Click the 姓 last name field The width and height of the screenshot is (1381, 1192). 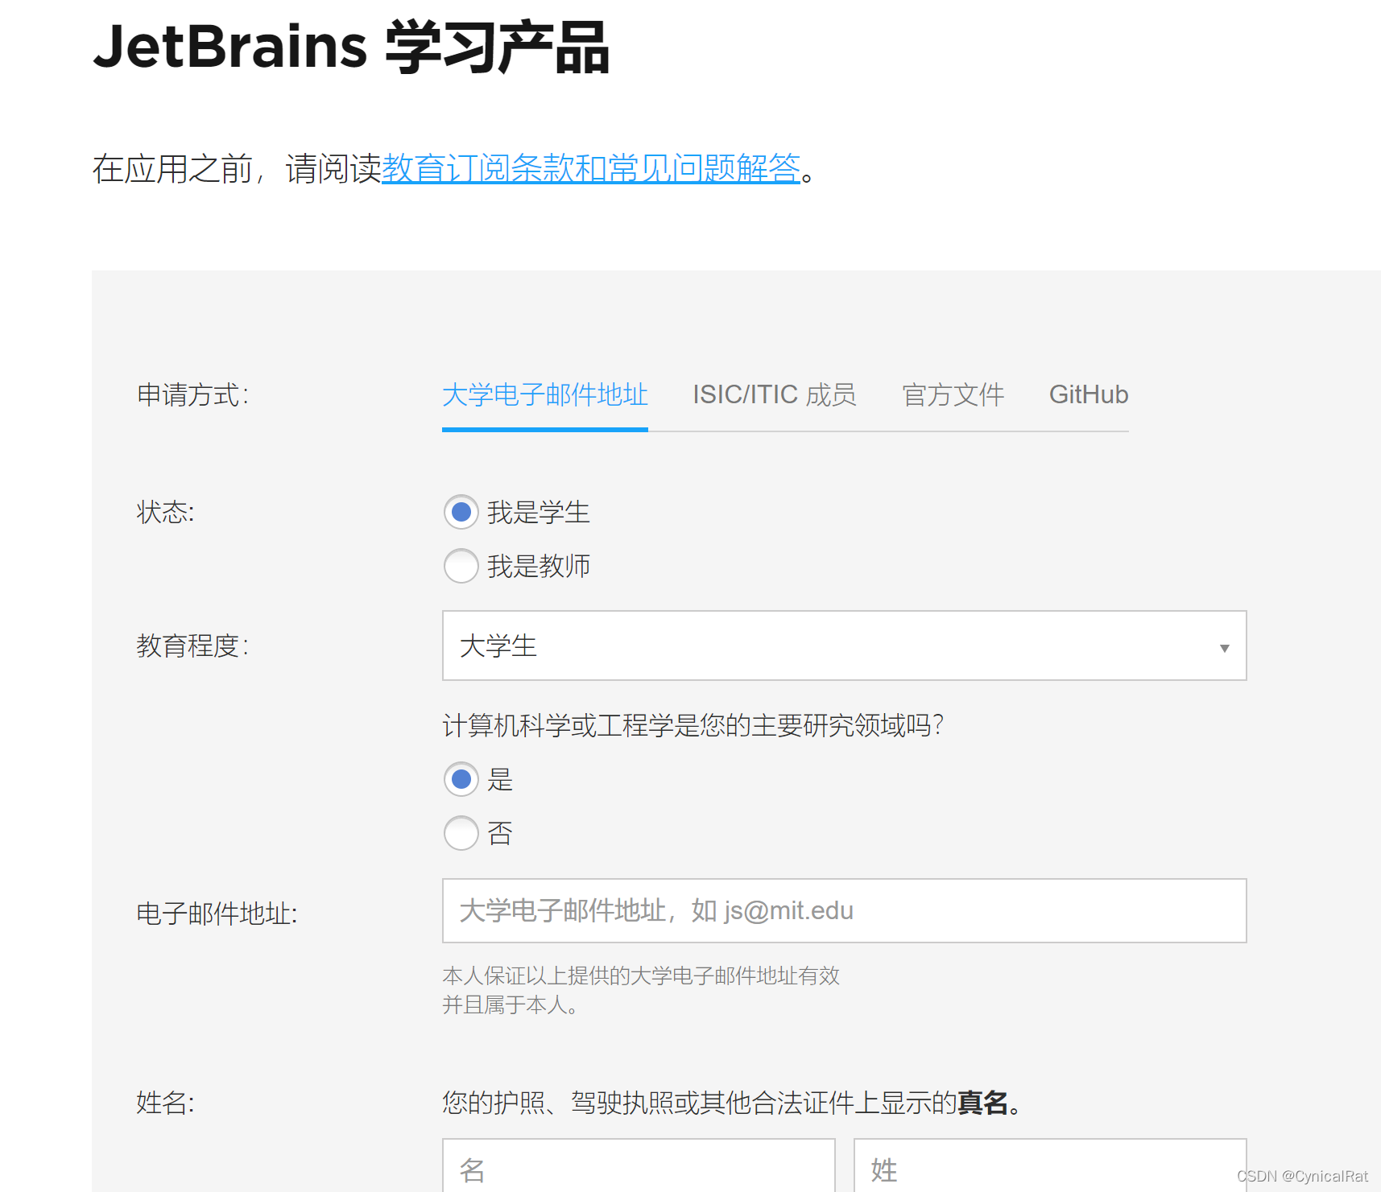(x=1050, y=1165)
